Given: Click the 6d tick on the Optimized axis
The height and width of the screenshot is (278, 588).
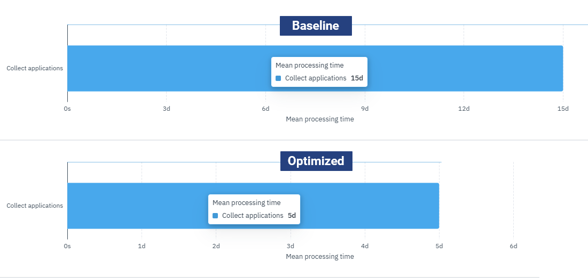Looking at the screenshot, I should [x=513, y=246].
